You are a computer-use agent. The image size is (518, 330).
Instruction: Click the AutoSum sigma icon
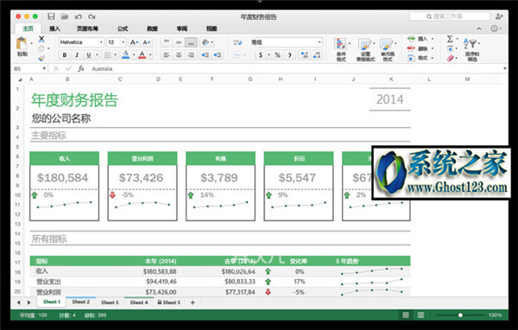coord(450,39)
